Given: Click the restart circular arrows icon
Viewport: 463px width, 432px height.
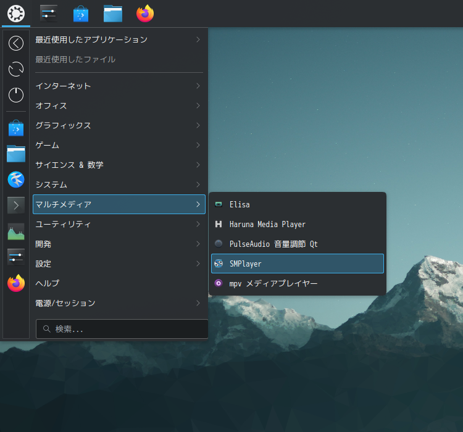Looking at the screenshot, I should click(16, 69).
